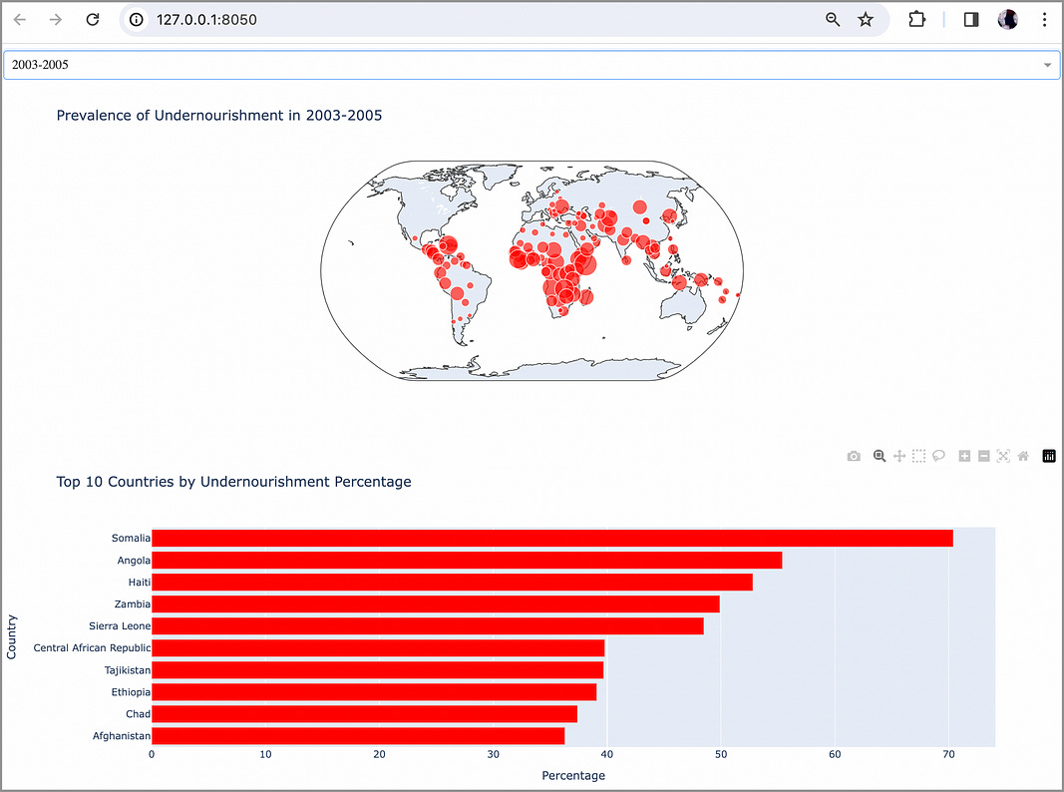
Task: Click the x-axis tick label 40
Action: tap(606, 755)
